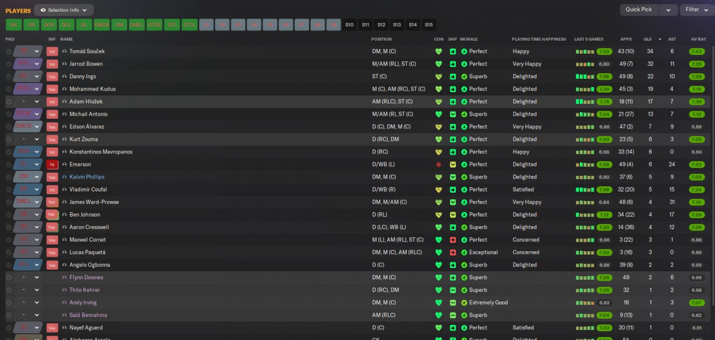Toggle the picked checkmark for Andy Irving

[x=8, y=303]
